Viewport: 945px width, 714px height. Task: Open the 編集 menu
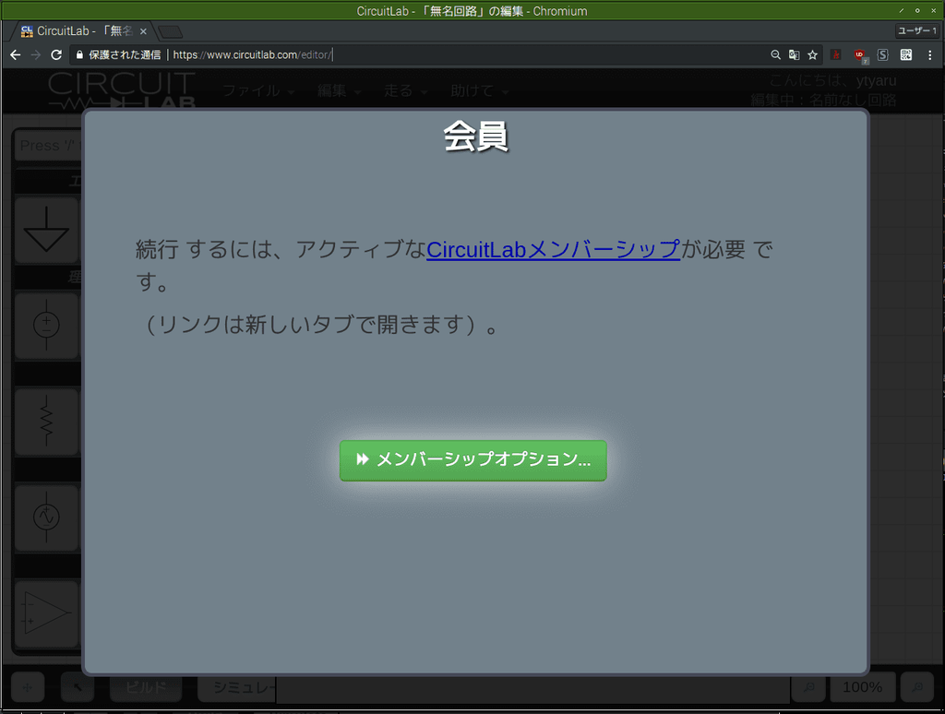point(339,91)
